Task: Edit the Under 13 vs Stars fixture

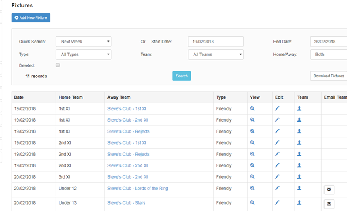Action: tap(277, 202)
